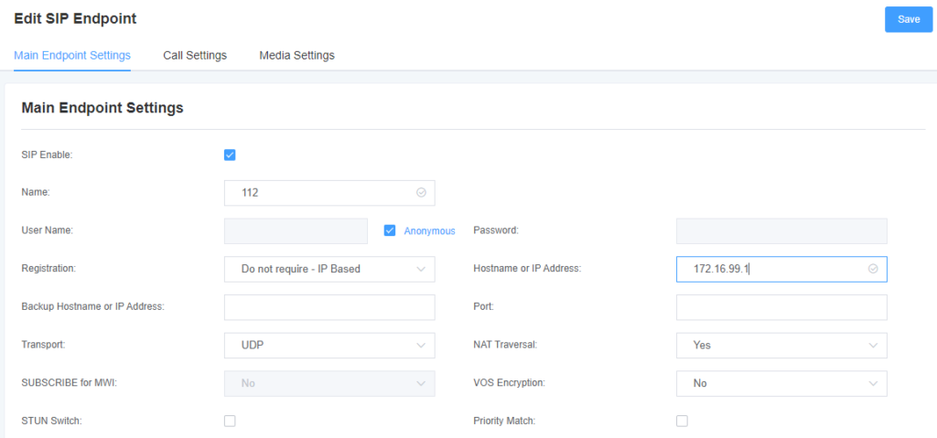Check the Priority Match checkbox
Image resolution: width=937 pixels, height=438 pixels.
[682, 421]
